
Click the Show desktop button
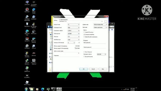(x=136, y=89)
